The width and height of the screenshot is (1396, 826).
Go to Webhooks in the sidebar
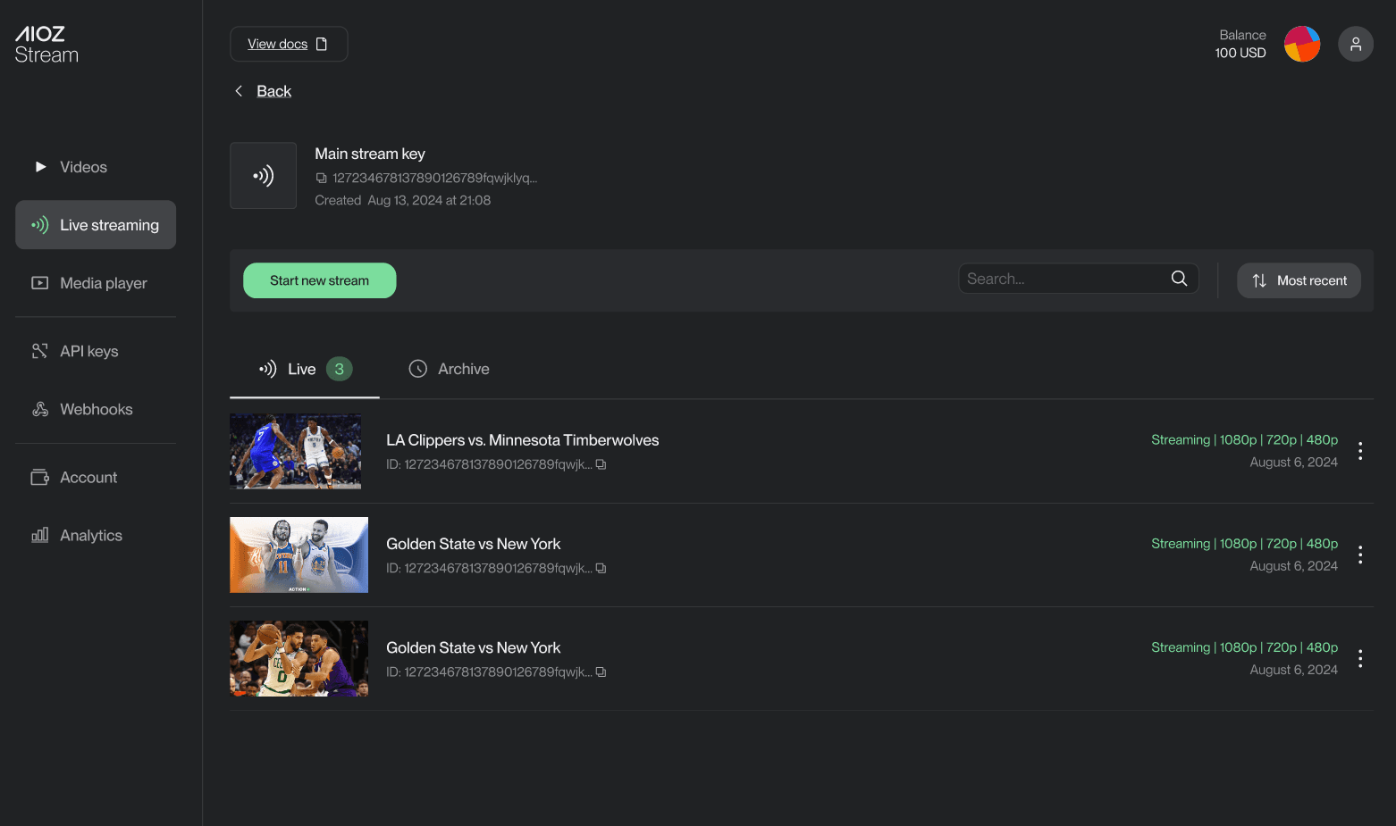click(x=96, y=409)
